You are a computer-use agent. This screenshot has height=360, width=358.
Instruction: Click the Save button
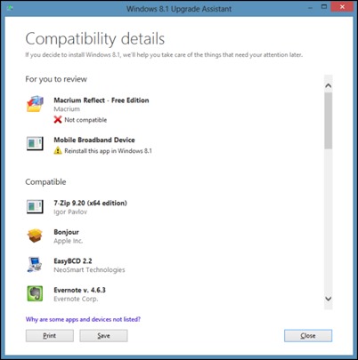(x=103, y=336)
